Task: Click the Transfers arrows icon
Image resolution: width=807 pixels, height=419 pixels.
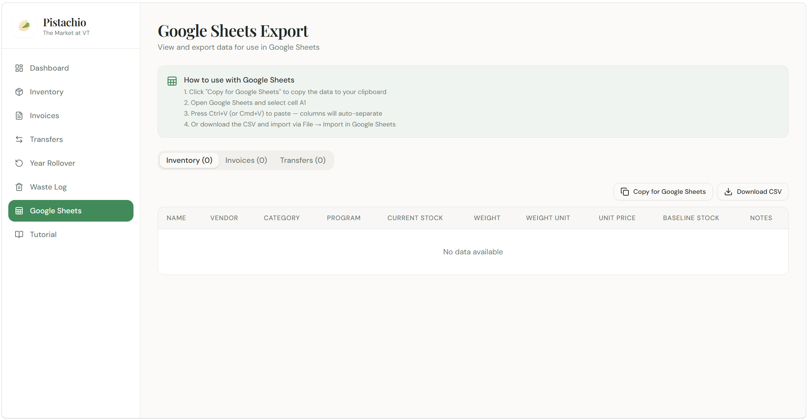Action: coord(19,139)
